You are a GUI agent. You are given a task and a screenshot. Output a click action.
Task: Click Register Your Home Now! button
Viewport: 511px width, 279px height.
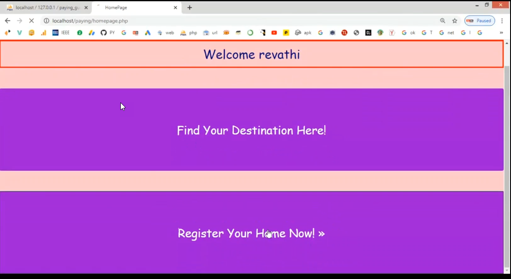252,233
